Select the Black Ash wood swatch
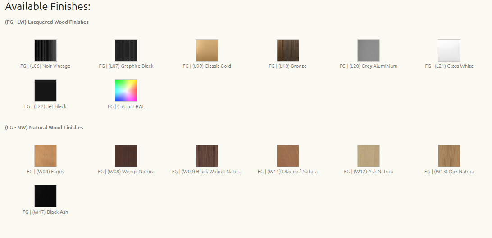The height and width of the screenshot is (238, 492). click(46, 196)
